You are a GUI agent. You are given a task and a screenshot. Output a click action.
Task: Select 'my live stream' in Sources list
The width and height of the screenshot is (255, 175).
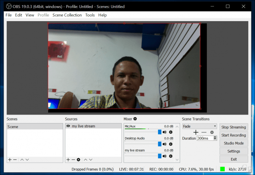pos(93,126)
